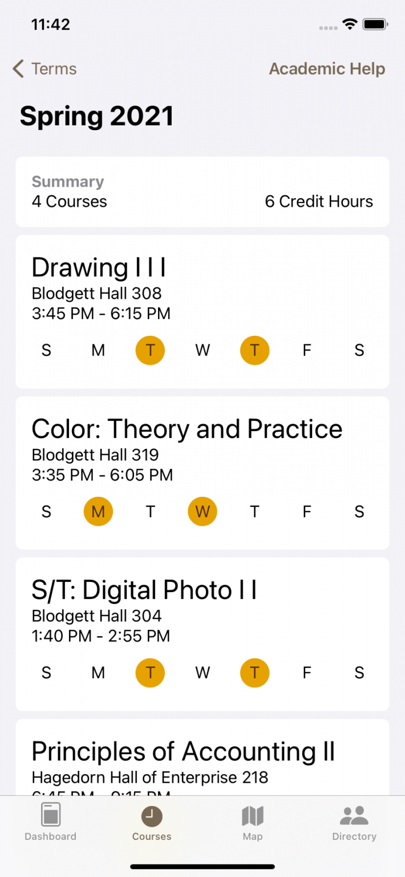Image resolution: width=405 pixels, height=877 pixels.
Task: Open the Map tab icon
Action: tap(253, 816)
